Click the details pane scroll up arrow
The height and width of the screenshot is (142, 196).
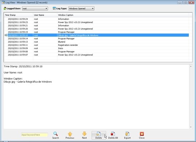click(191, 66)
